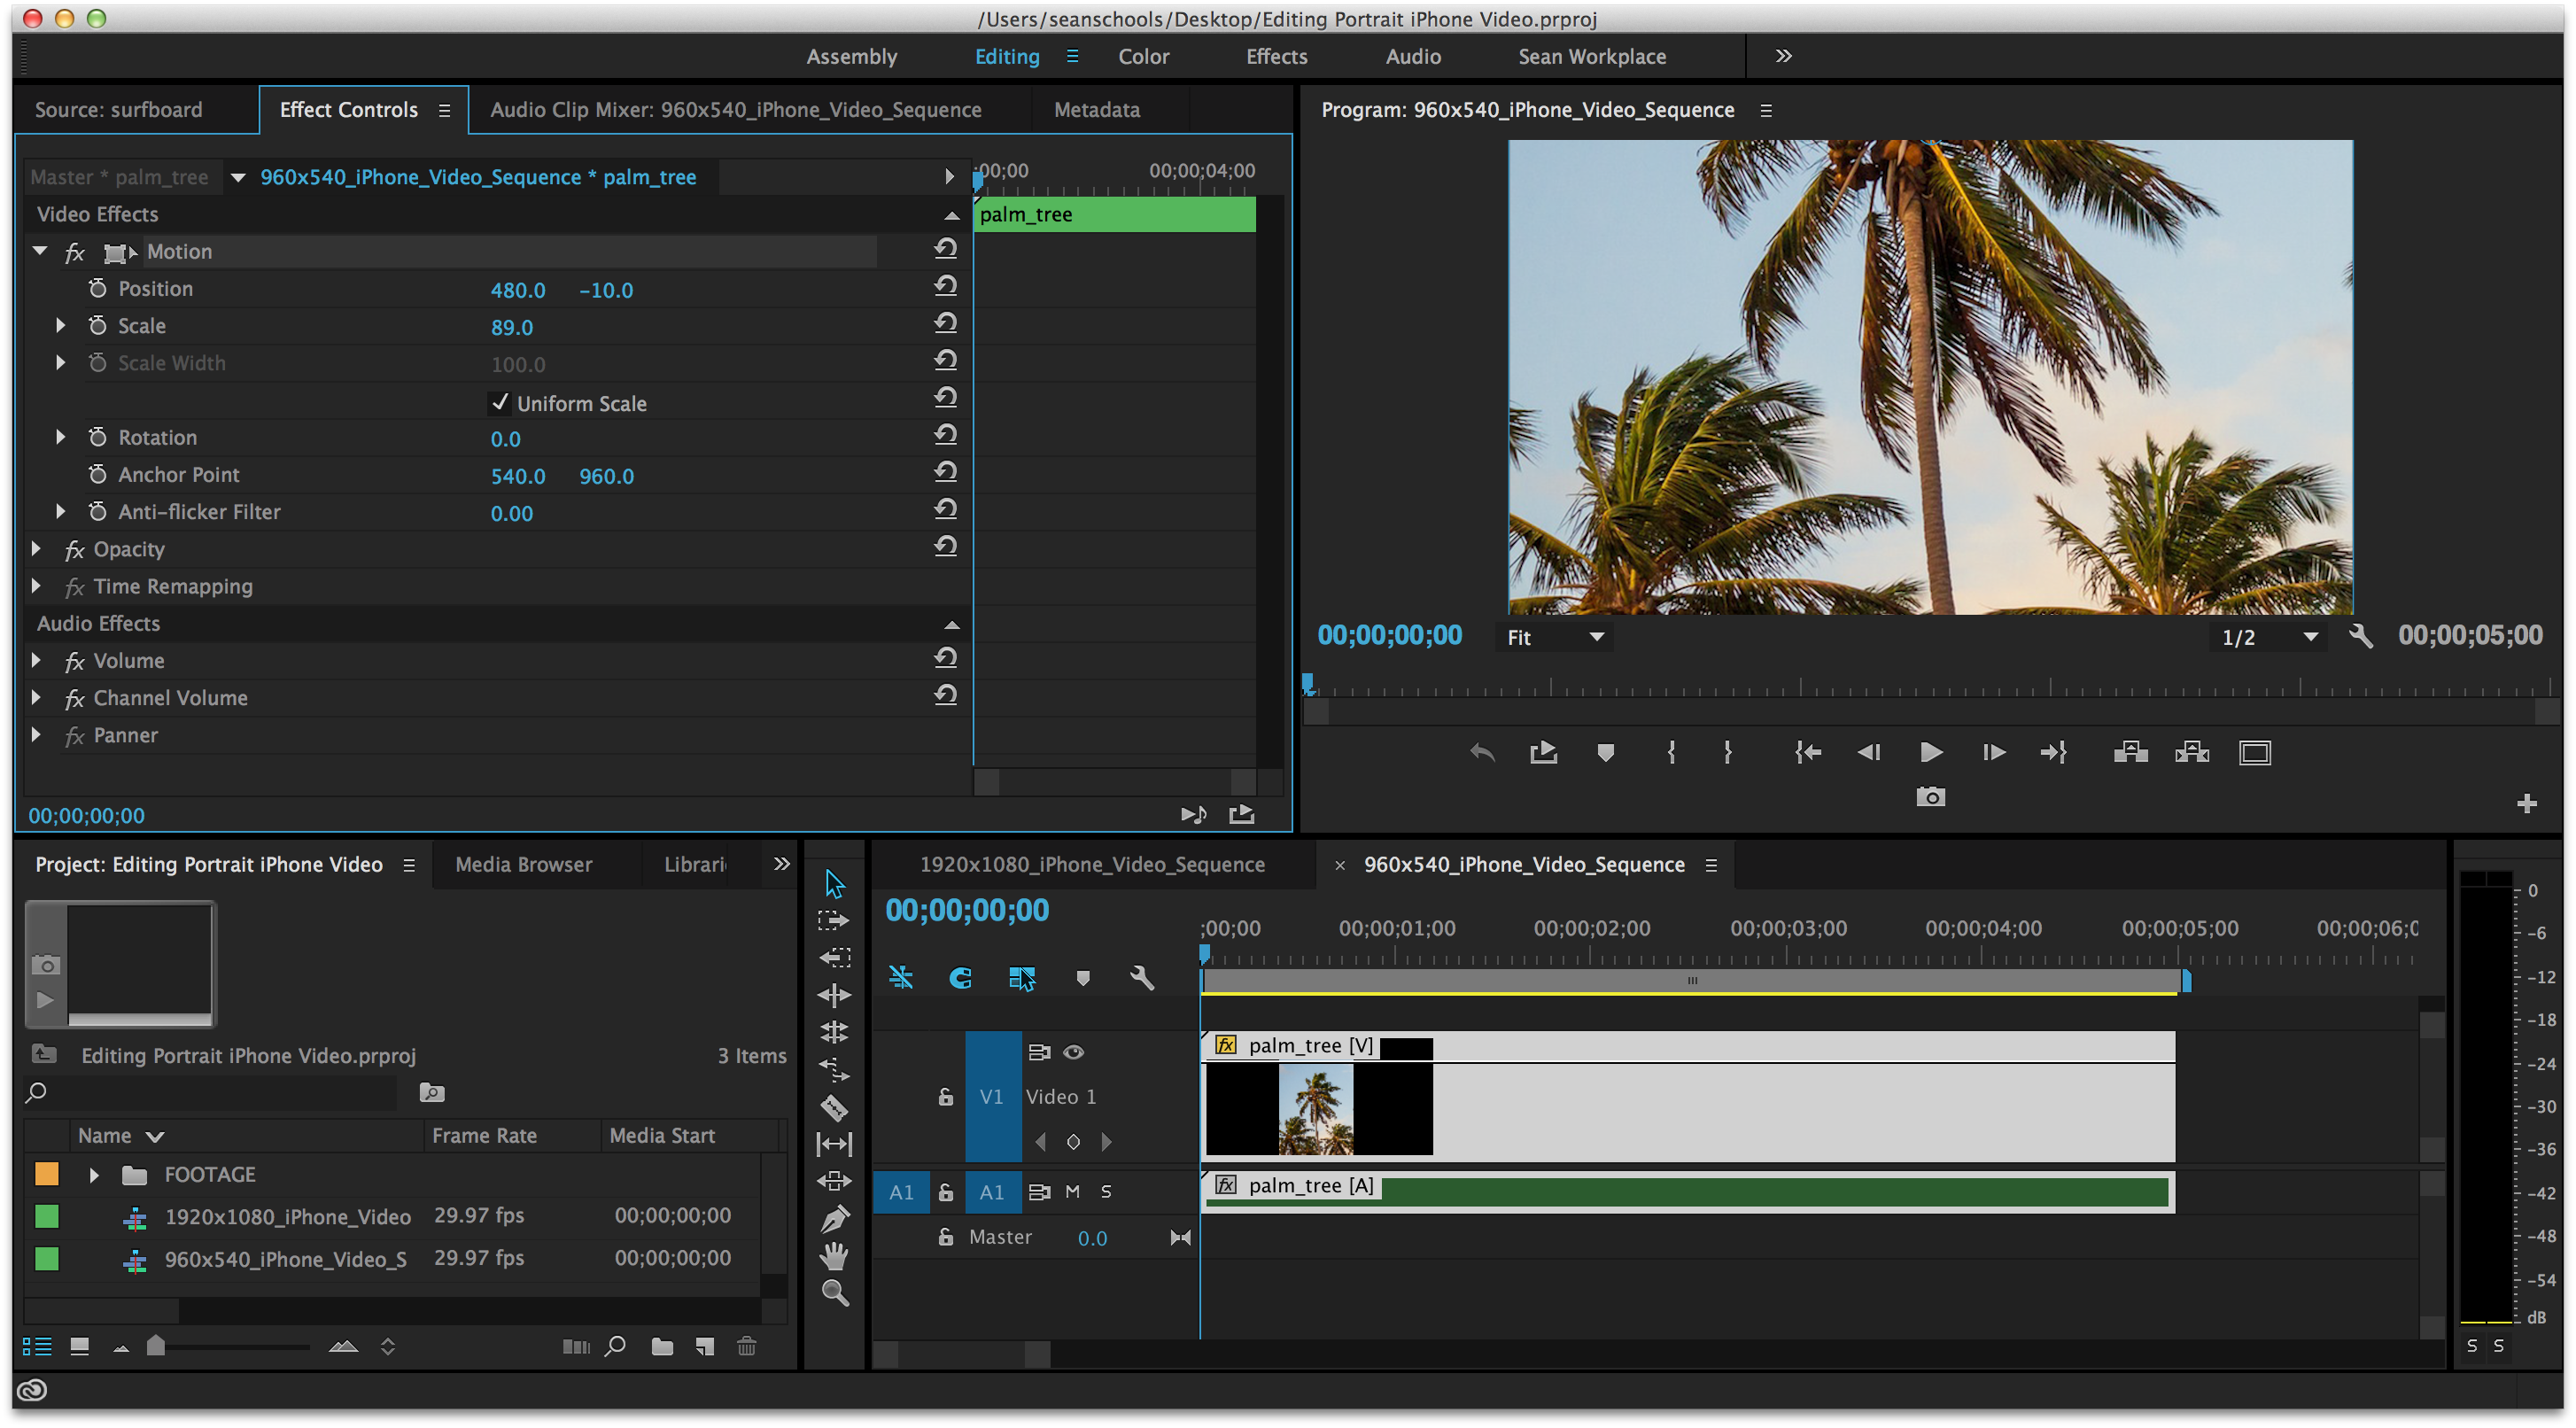2576x1428 pixels.
Task: Select the Razor tool
Action: [835, 1108]
